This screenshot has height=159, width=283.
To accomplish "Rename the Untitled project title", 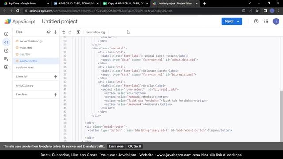I will pos(60,21).
